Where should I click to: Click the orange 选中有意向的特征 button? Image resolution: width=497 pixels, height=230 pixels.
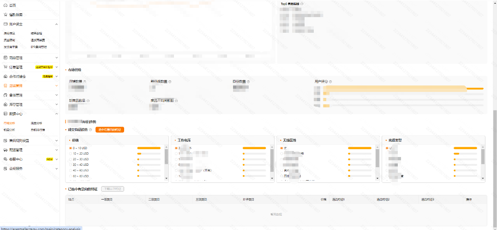pos(109,130)
